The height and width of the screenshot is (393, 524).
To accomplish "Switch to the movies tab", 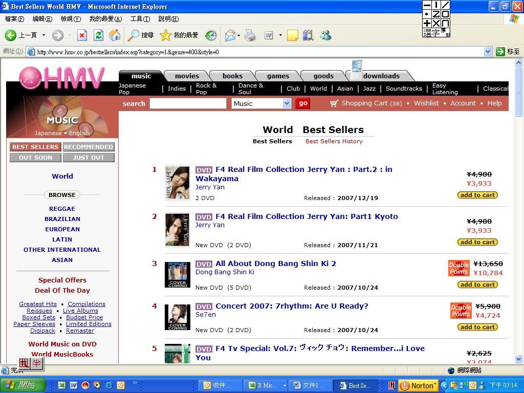I will (x=187, y=76).
